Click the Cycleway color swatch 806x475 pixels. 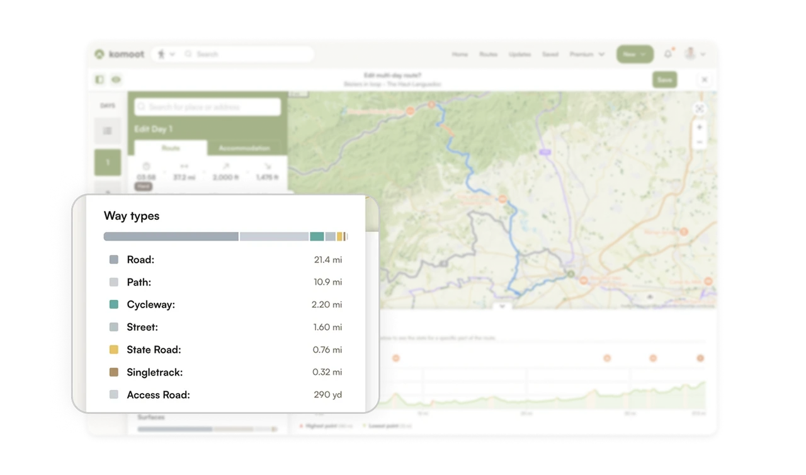point(114,304)
